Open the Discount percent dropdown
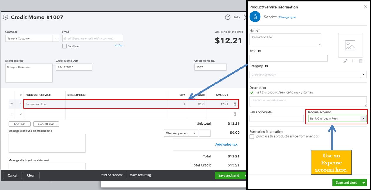Image resolution: width=371 pixels, height=190 pixels. pos(194,133)
